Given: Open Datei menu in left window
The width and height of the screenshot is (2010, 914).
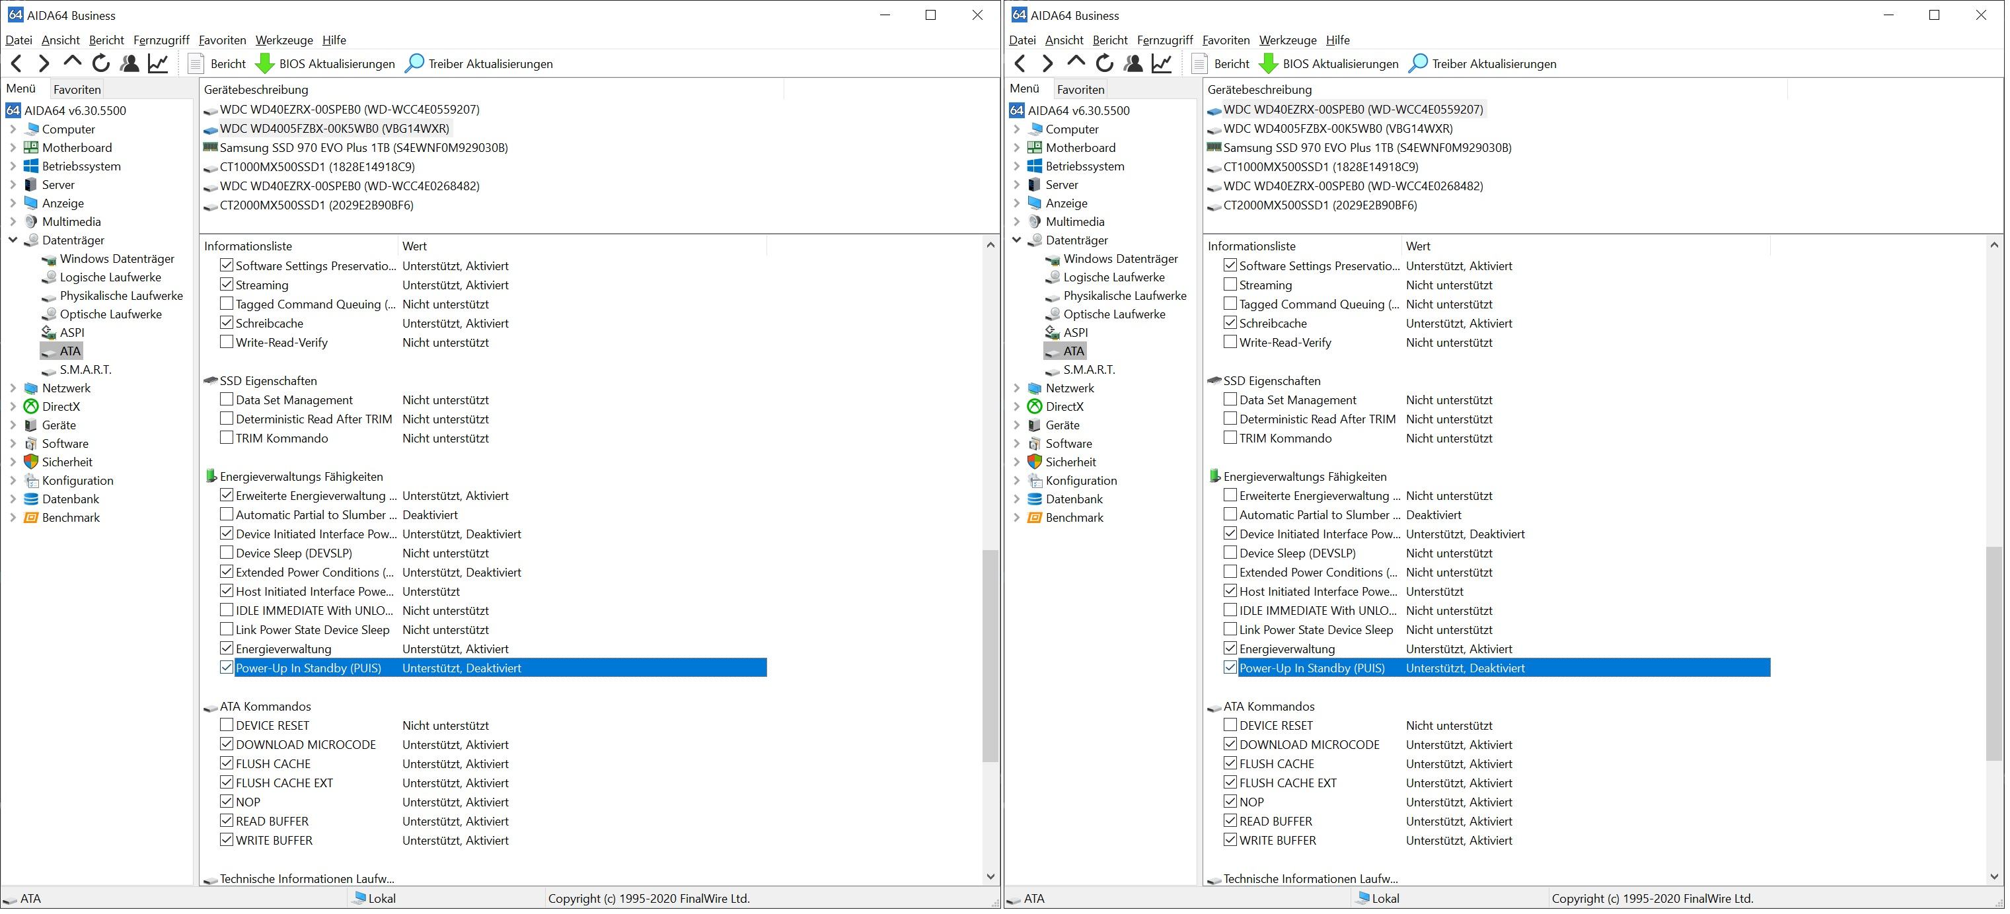Looking at the screenshot, I should pos(19,40).
